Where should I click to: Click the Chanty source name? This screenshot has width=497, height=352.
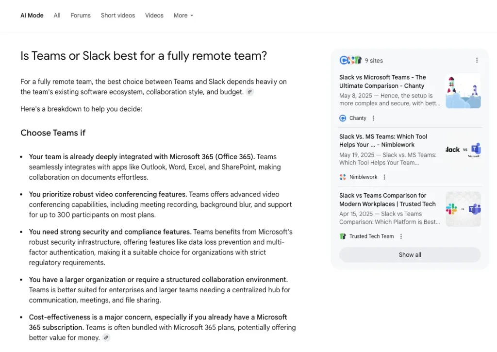[x=358, y=118]
